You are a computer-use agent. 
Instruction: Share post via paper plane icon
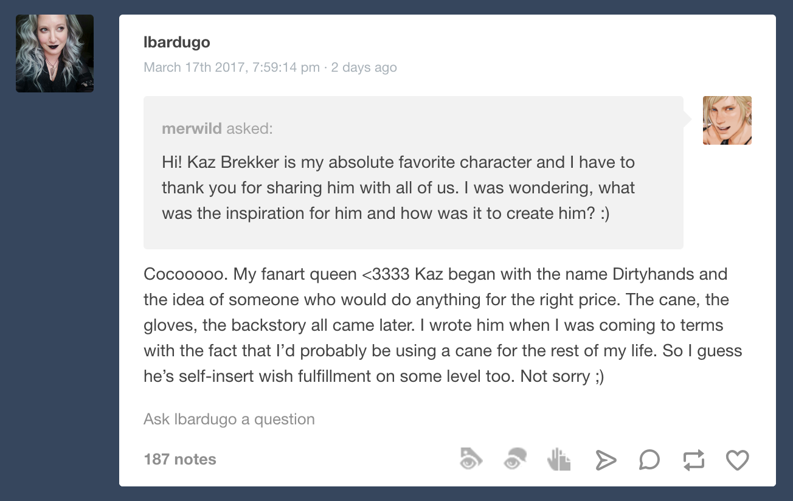pos(605,460)
